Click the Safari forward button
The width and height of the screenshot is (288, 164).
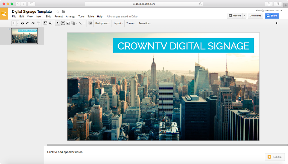[23, 4]
